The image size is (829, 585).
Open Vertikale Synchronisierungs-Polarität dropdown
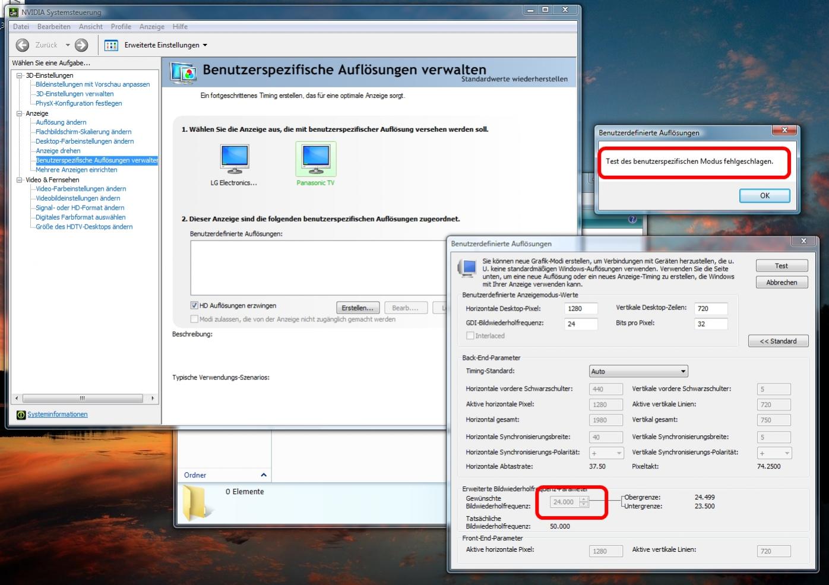pyautogui.click(x=774, y=453)
